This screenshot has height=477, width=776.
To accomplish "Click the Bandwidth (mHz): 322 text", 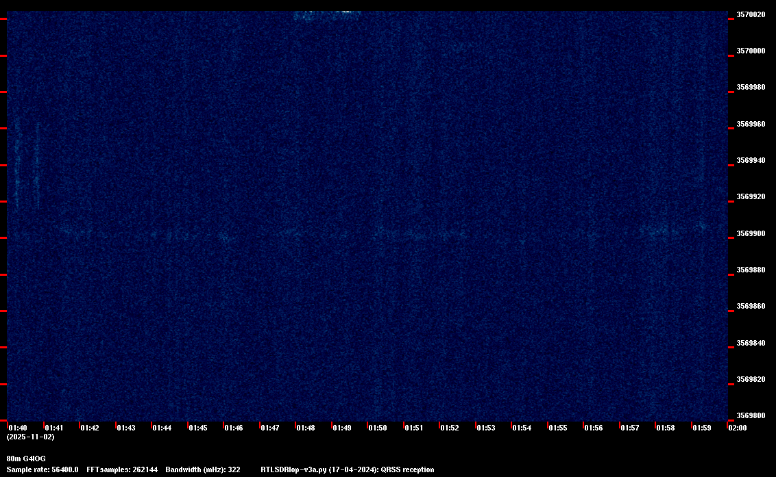I will tap(203, 469).
